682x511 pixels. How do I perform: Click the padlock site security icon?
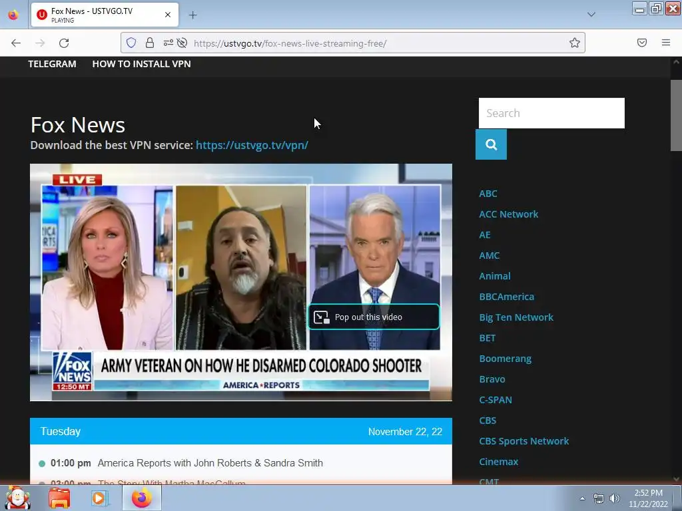(x=150, y=43)
